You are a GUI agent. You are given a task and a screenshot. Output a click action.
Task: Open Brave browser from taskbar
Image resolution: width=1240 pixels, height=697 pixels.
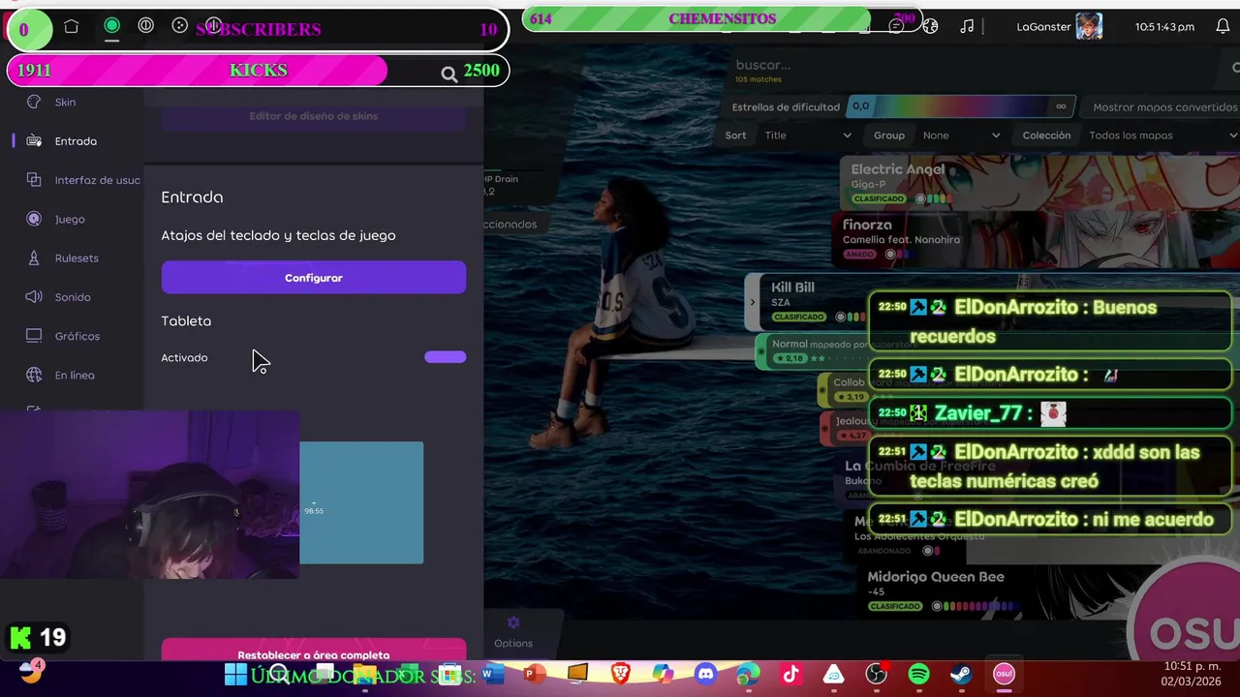point(620,674)
